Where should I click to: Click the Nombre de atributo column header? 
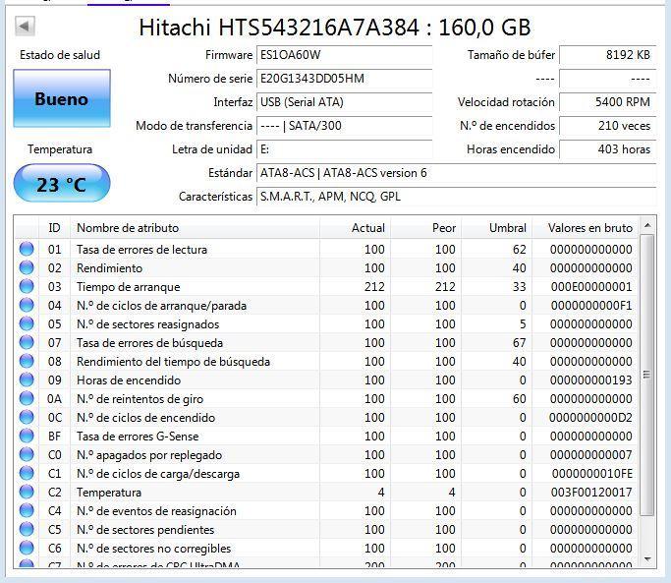(195, 228)
